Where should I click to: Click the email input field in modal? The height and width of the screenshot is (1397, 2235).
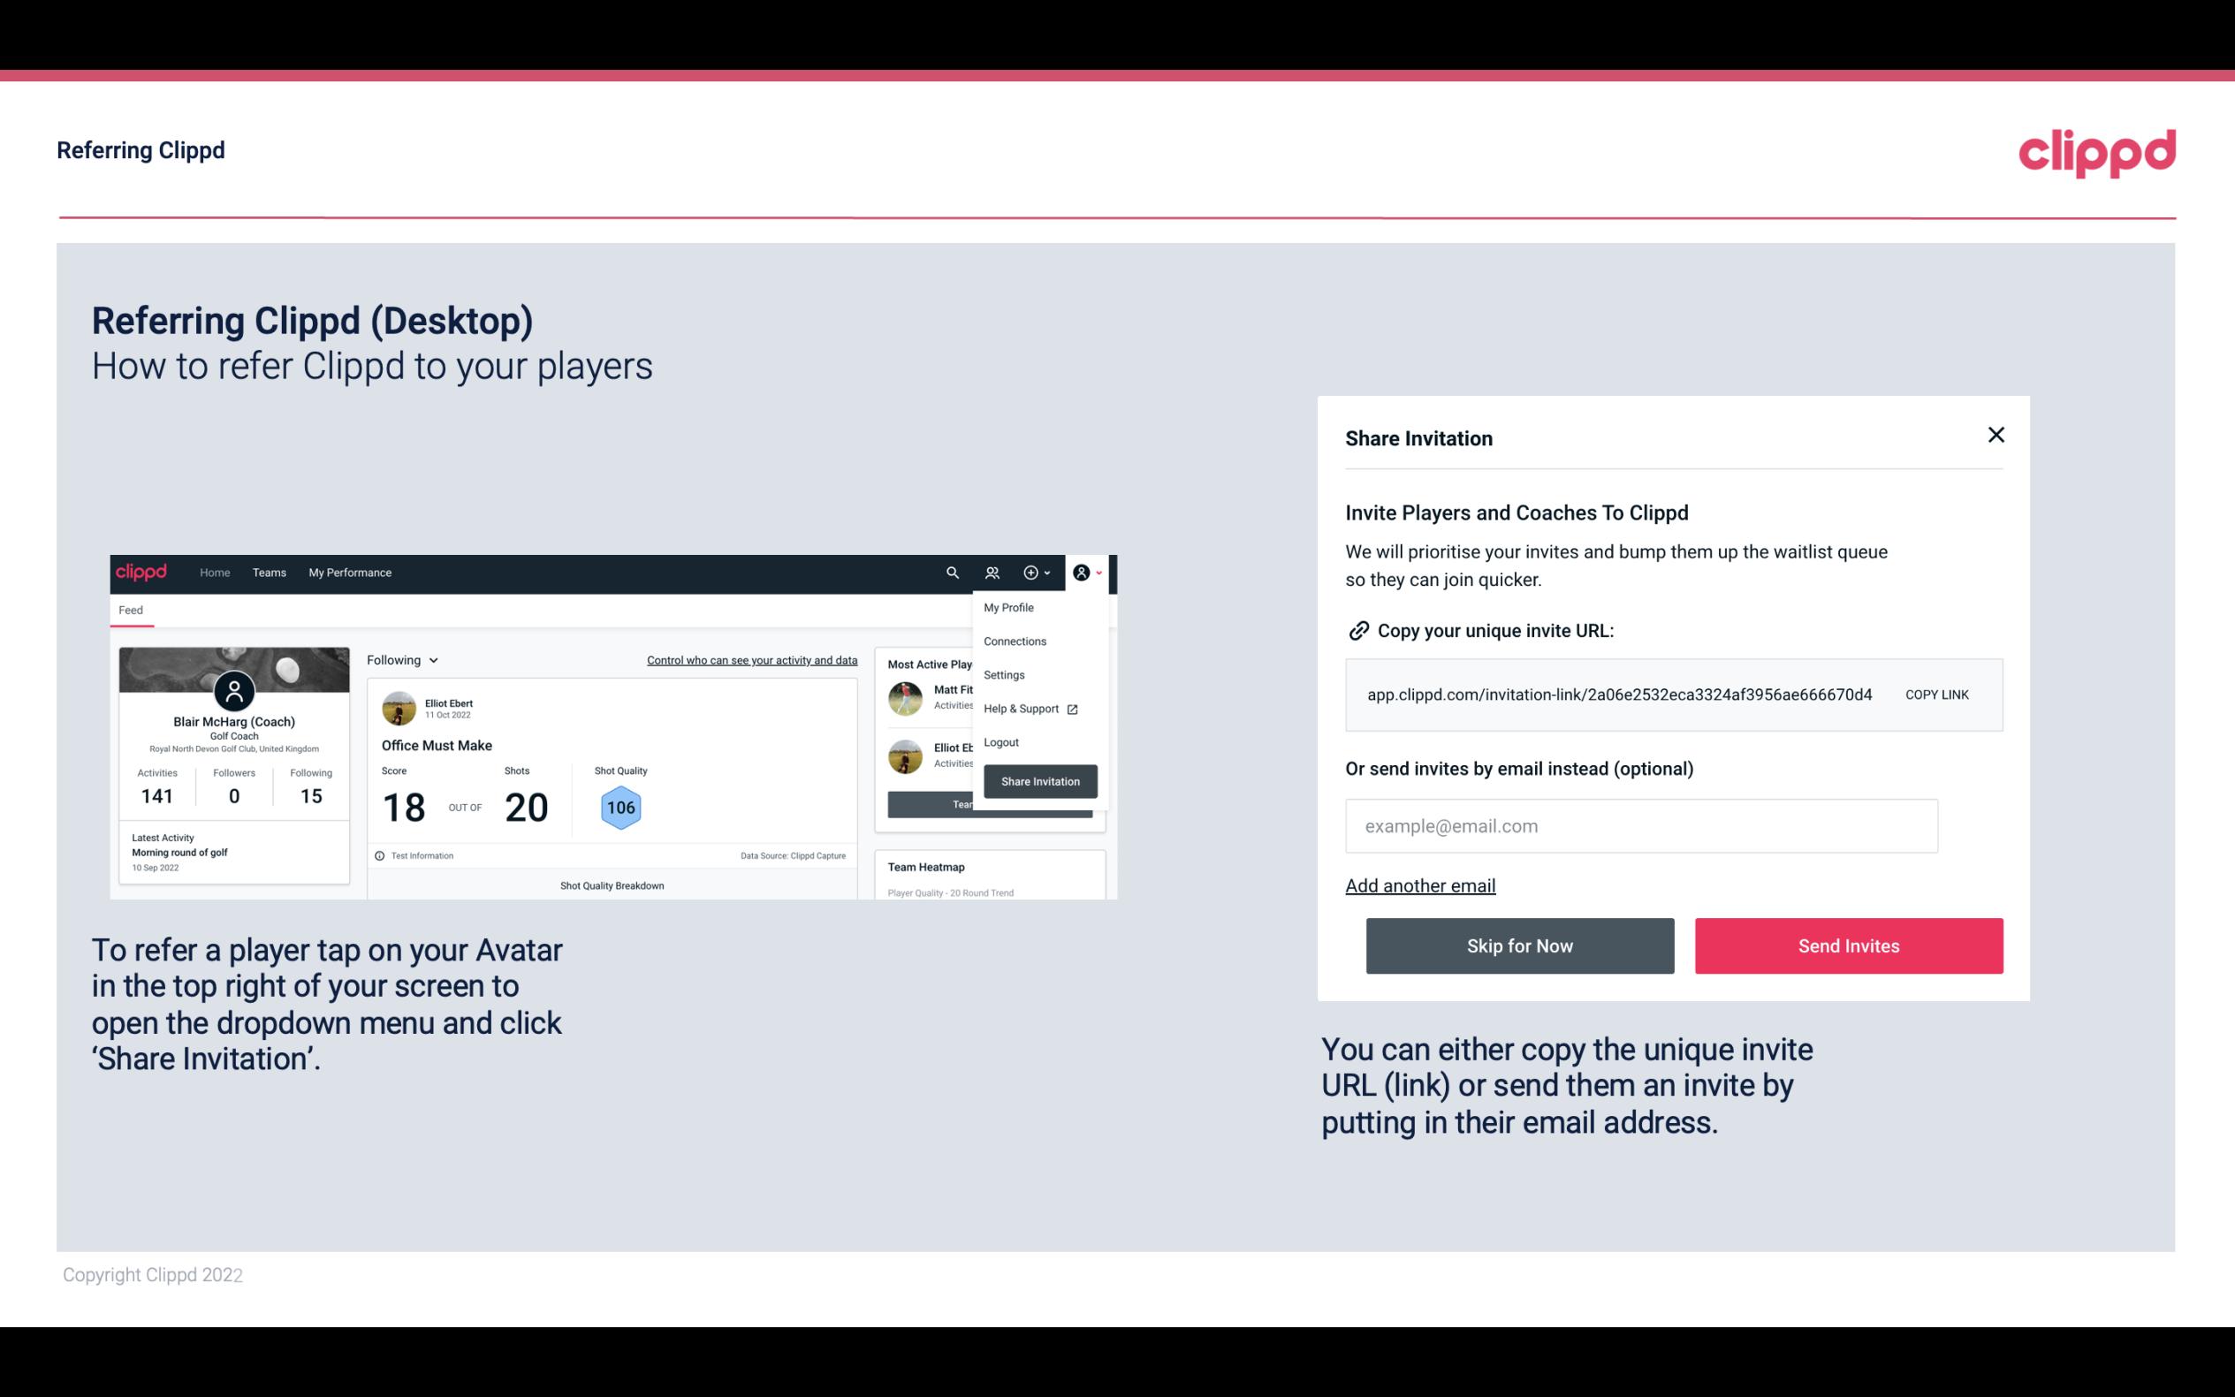[x=1639, y=825]
